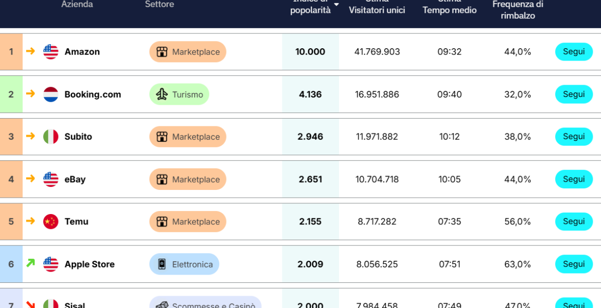Click the store icon in eBay's Marketplace tag

pos(162,179)
